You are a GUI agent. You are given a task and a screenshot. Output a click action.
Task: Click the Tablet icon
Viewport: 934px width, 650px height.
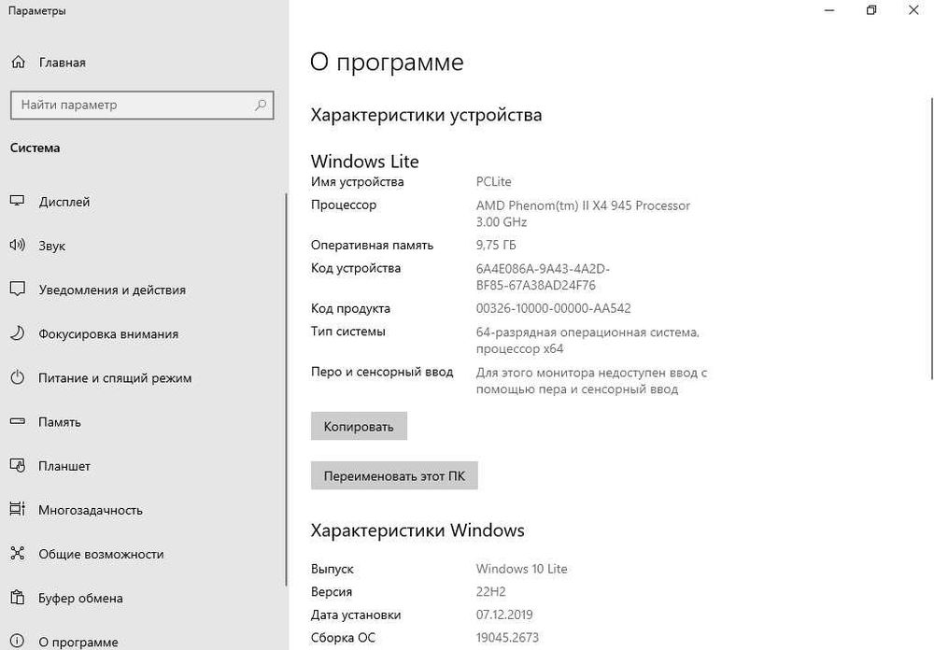pos(17,465)
